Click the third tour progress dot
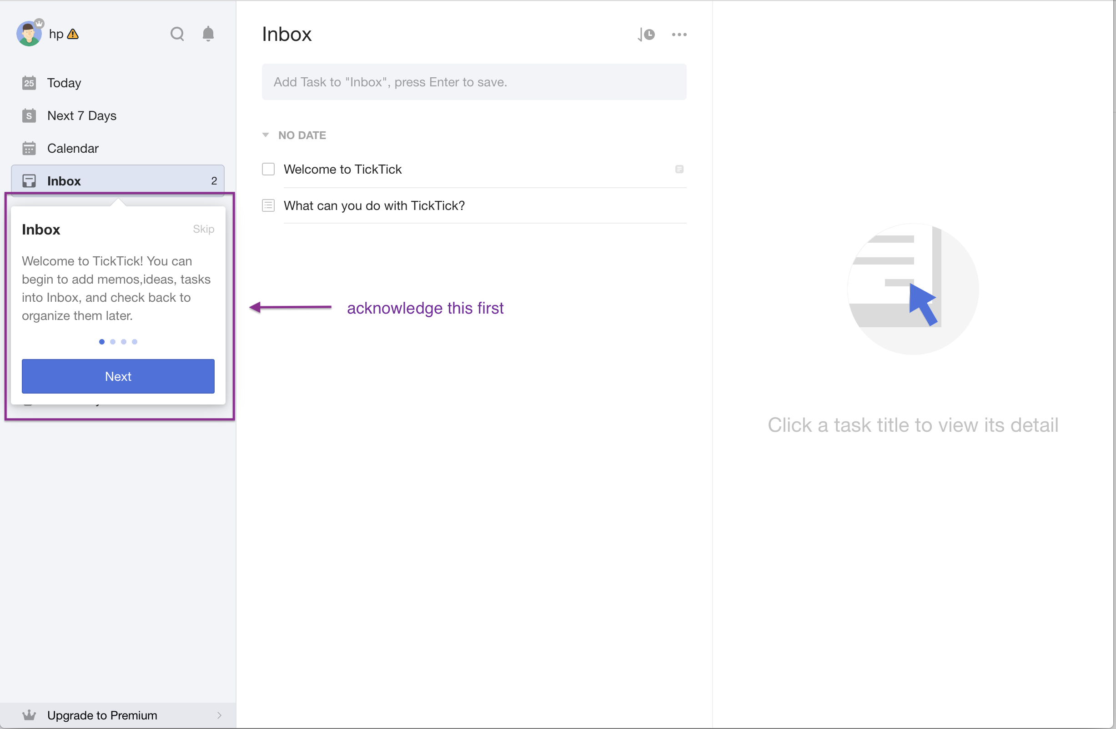 click(x=124, y=341)
